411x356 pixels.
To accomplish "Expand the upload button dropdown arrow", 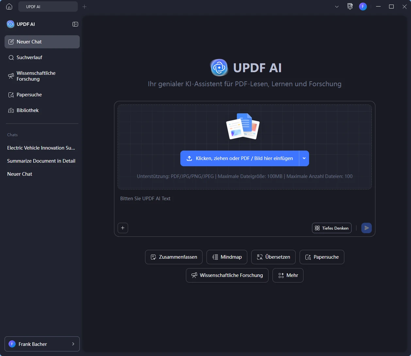I will [304, 158].
